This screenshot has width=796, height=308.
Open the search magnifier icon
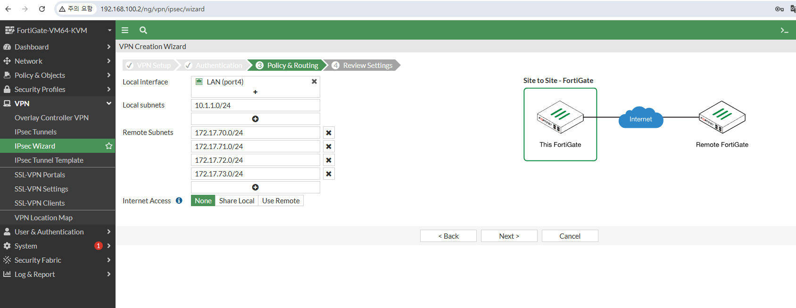143,30
